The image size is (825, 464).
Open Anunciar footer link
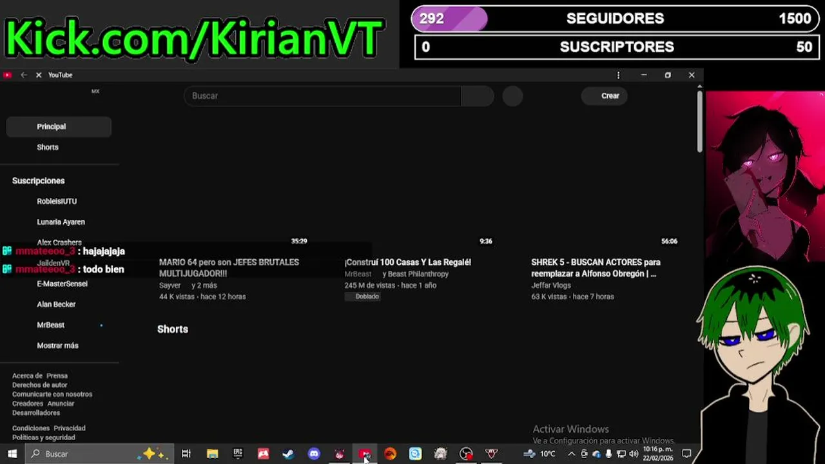tap(61, 404)
